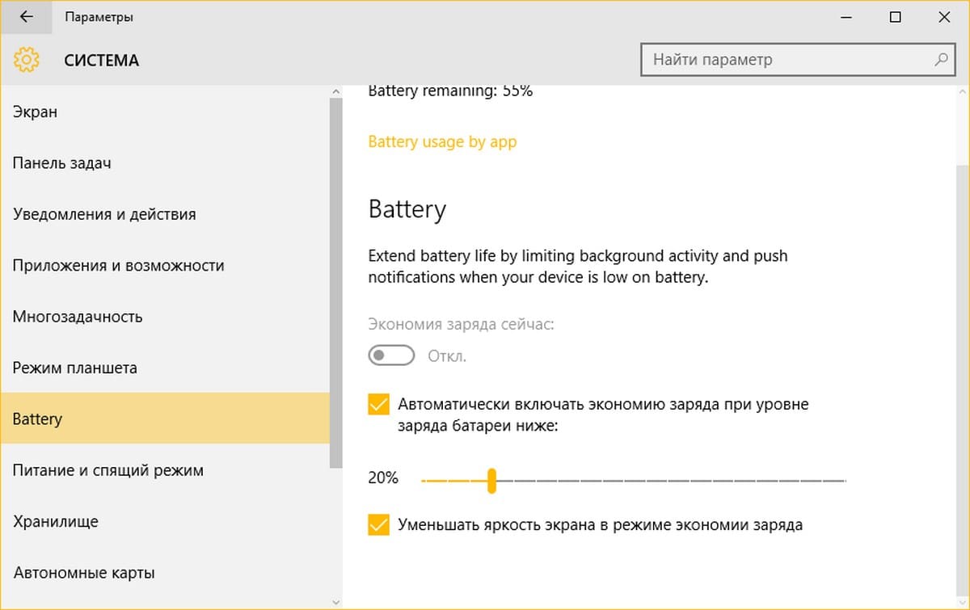Click the Battery remaining: 55% text

click(450, 91)
